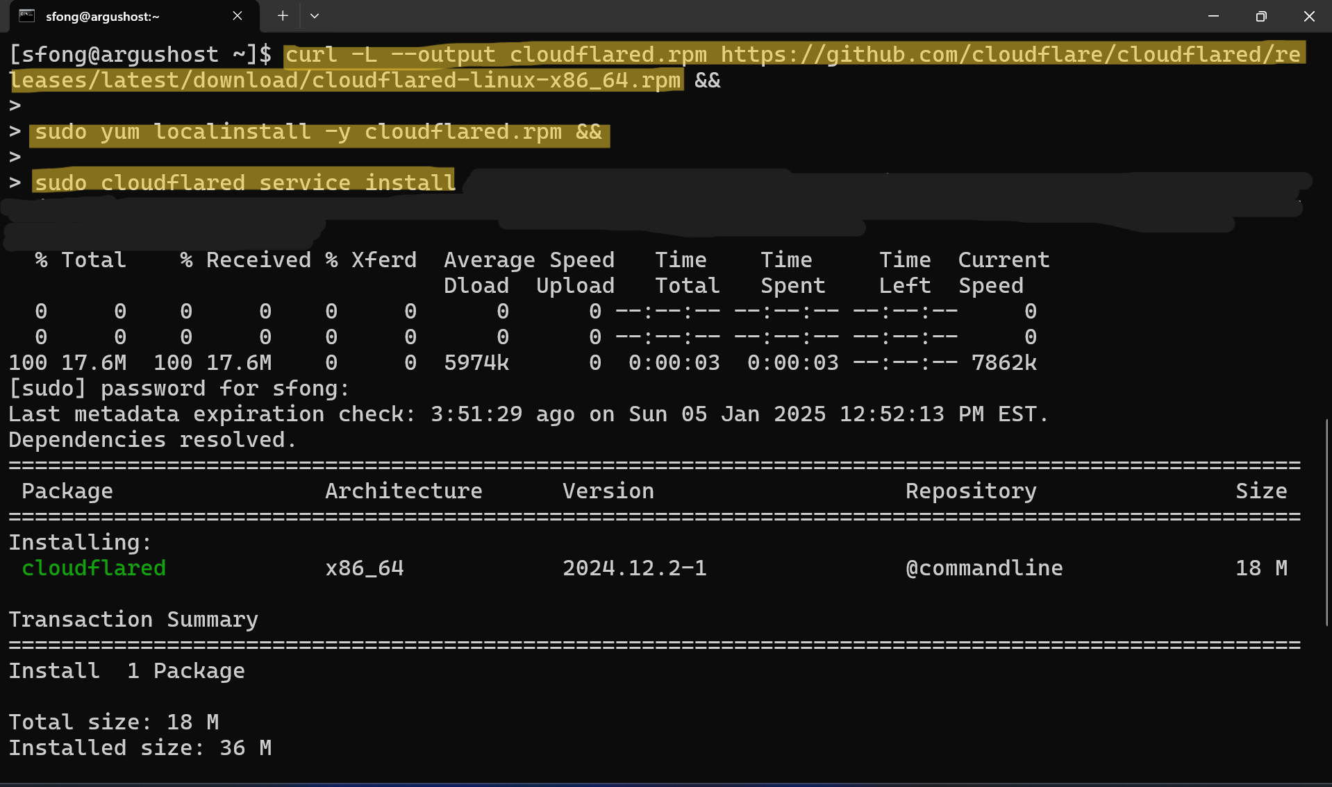
Task: Click the '[sudo] password for sfong:' line
Action: [179, 389]
